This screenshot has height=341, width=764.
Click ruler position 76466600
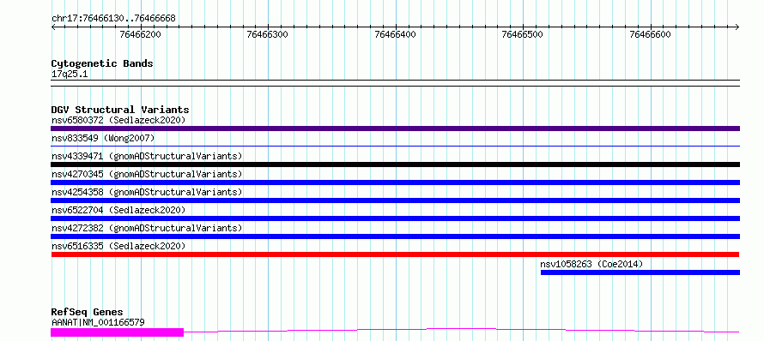click(651, 34)
